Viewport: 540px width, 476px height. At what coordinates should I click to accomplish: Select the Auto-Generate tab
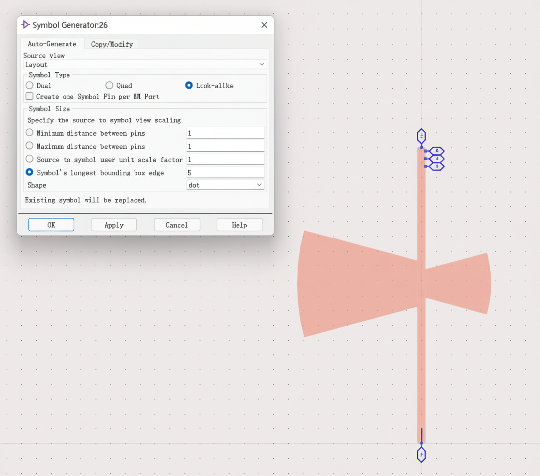pyautogui.click(x=52, y=44)
